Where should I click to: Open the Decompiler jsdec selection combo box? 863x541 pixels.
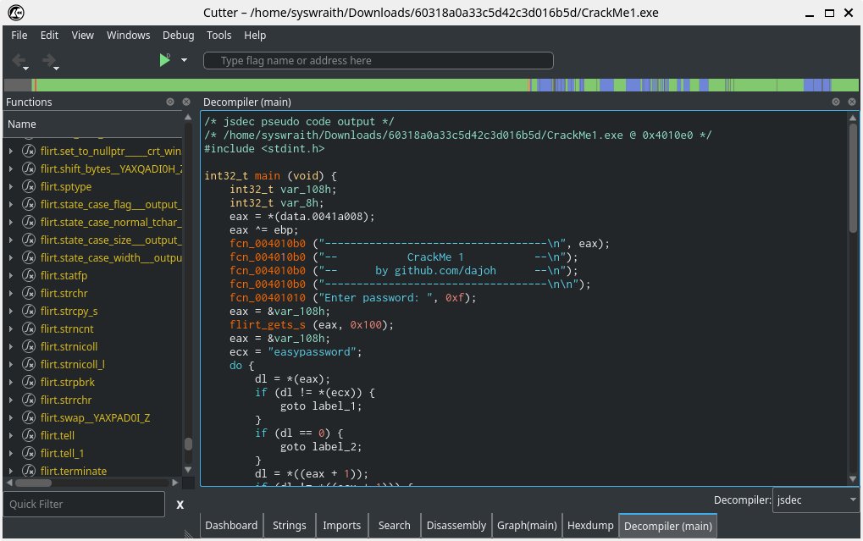point(816,500)
